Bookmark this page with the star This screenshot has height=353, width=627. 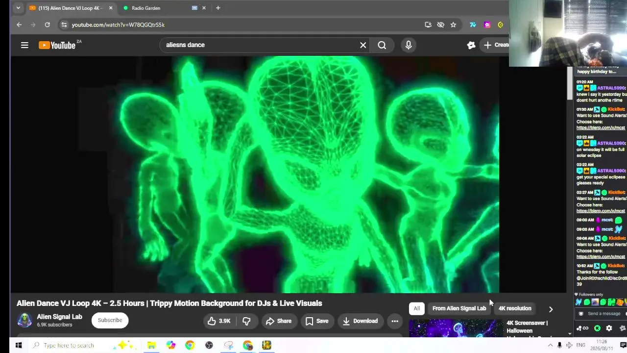point(453,25)
